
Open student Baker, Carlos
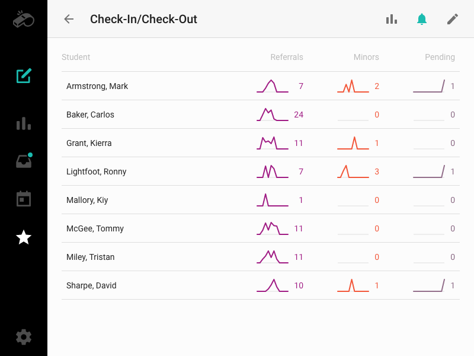[90, 115]
